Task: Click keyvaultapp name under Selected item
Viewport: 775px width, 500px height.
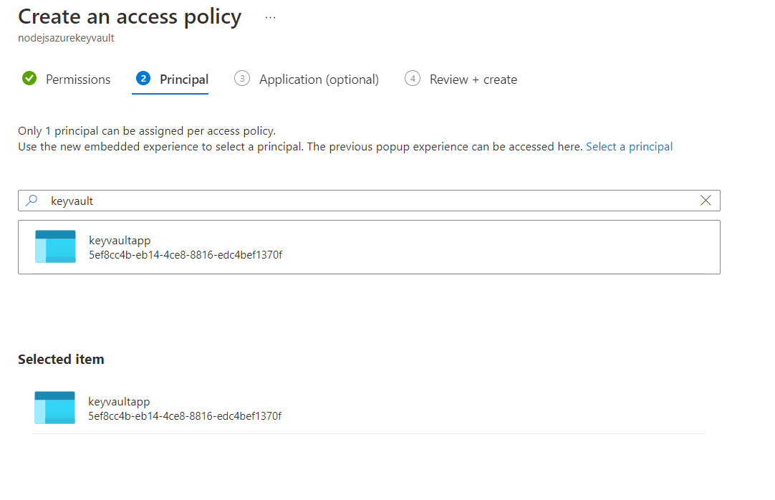Action: point(119,401)
